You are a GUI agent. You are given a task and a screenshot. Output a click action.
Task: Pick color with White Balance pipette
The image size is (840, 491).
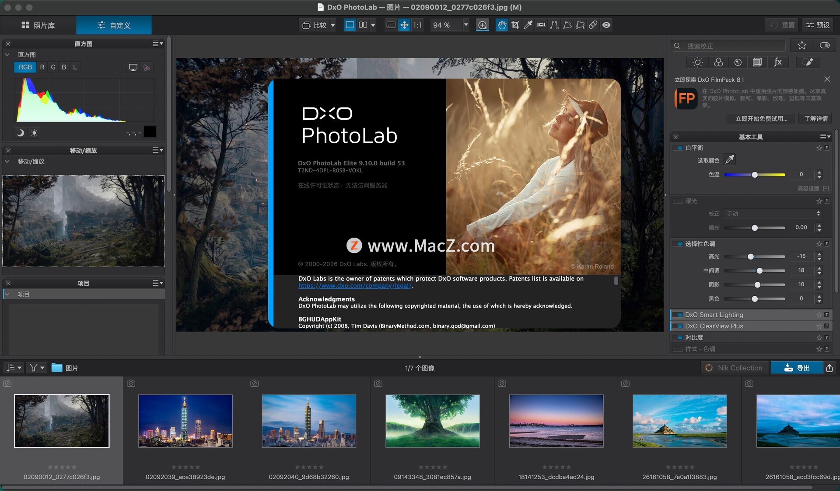click(730, 159)
